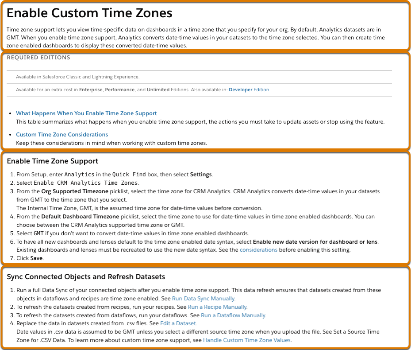Open Run a Dataflow Manually link
The image size is (411, 350).
tap(233, 315)
